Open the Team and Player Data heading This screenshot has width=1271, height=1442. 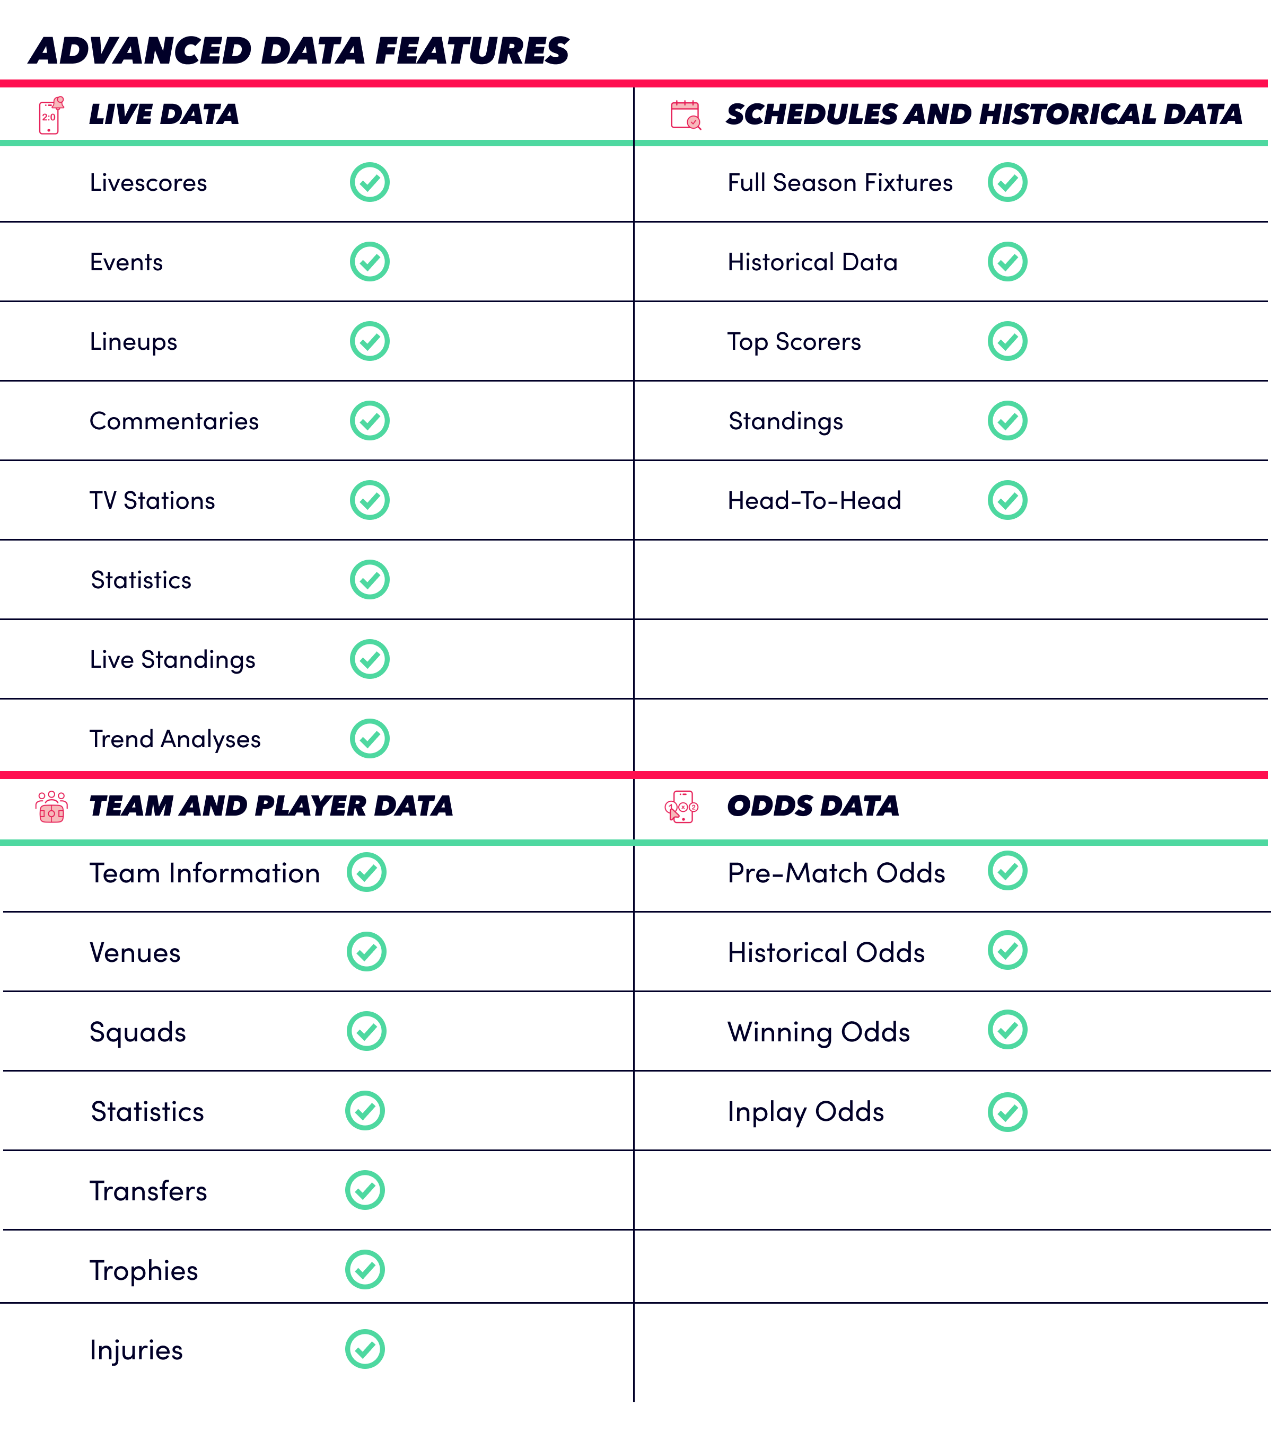click(x=271, y=806)
